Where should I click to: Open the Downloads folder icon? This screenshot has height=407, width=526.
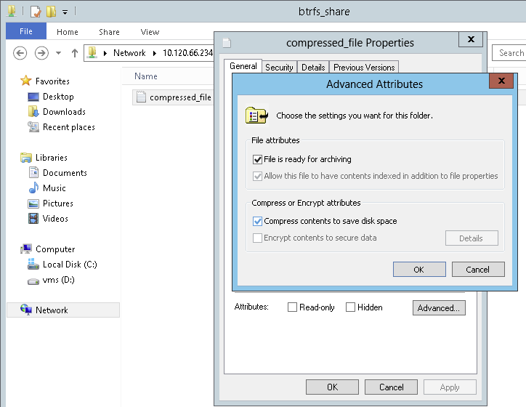point(33,112)
